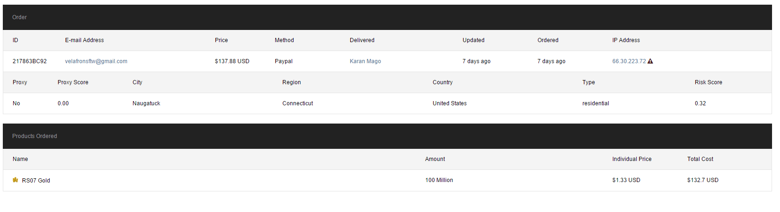Open the Karan Mago delivered link
This screenshot has height=212, width=780.
[x=365, y=61]
